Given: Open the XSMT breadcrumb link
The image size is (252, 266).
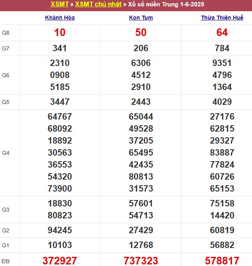Looking at the screenshot, I should point(60,4).
